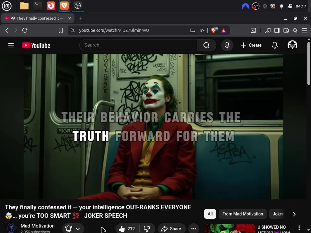Image resolution: width=311 pixels, height=233 pixels.
Task: Open the YouTube guide hamburger menu
Action: [11, 45]
